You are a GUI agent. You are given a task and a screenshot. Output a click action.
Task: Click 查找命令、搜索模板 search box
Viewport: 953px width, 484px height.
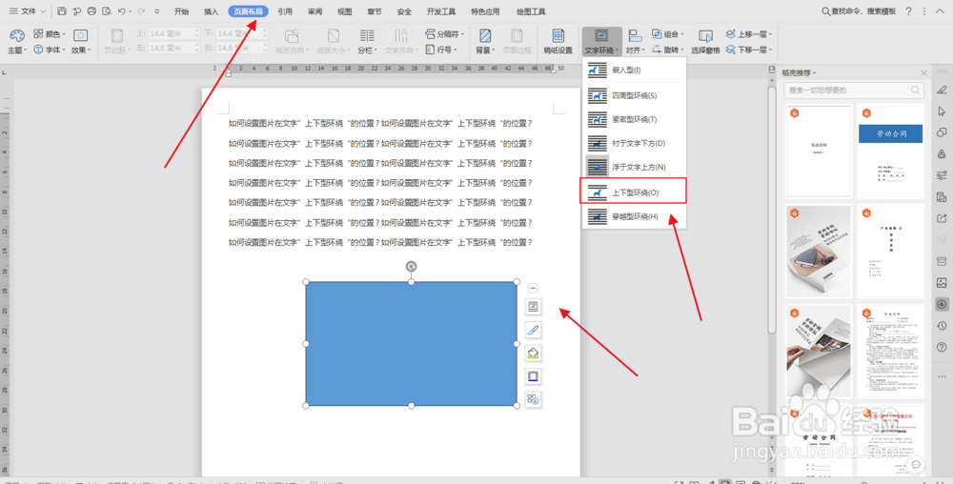click(858, 10)
